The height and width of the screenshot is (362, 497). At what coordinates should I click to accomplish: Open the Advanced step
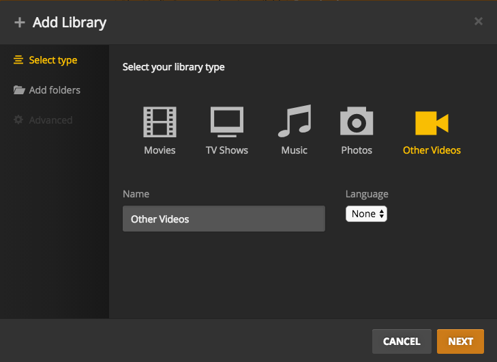tap(50, 120)
